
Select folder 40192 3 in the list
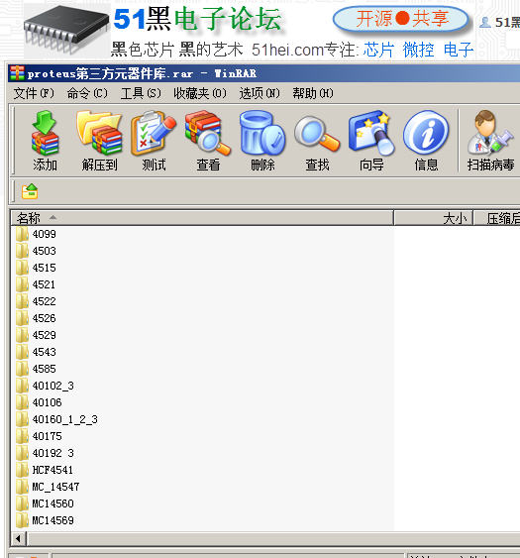coord(45,453)
